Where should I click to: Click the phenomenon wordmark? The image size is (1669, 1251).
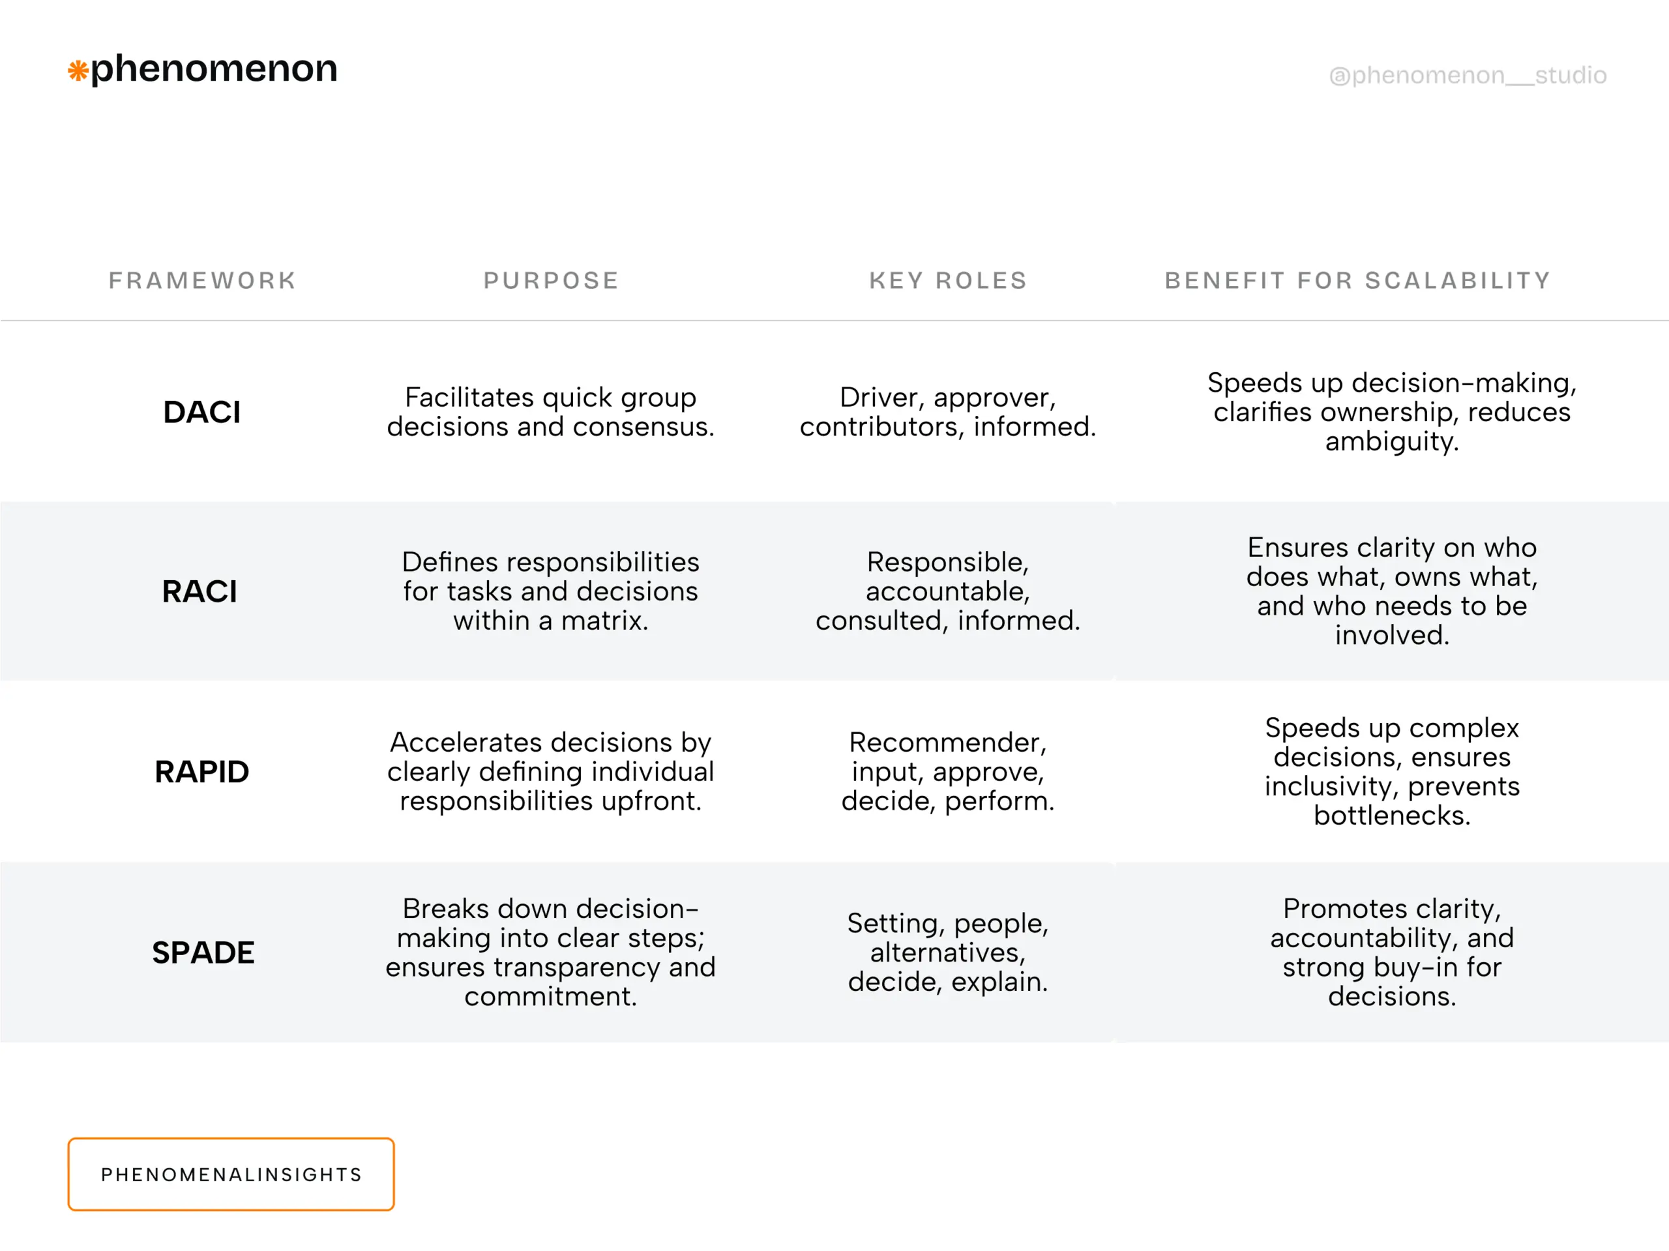pos(214,68)
